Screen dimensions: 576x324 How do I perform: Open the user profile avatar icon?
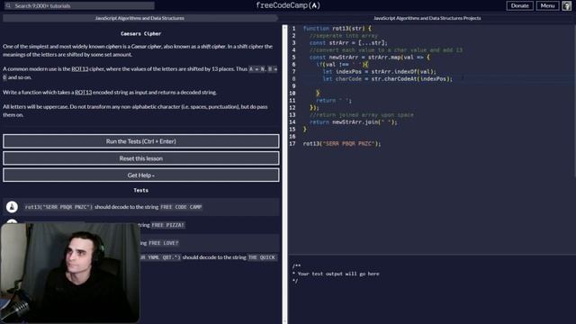click(567, 5)
